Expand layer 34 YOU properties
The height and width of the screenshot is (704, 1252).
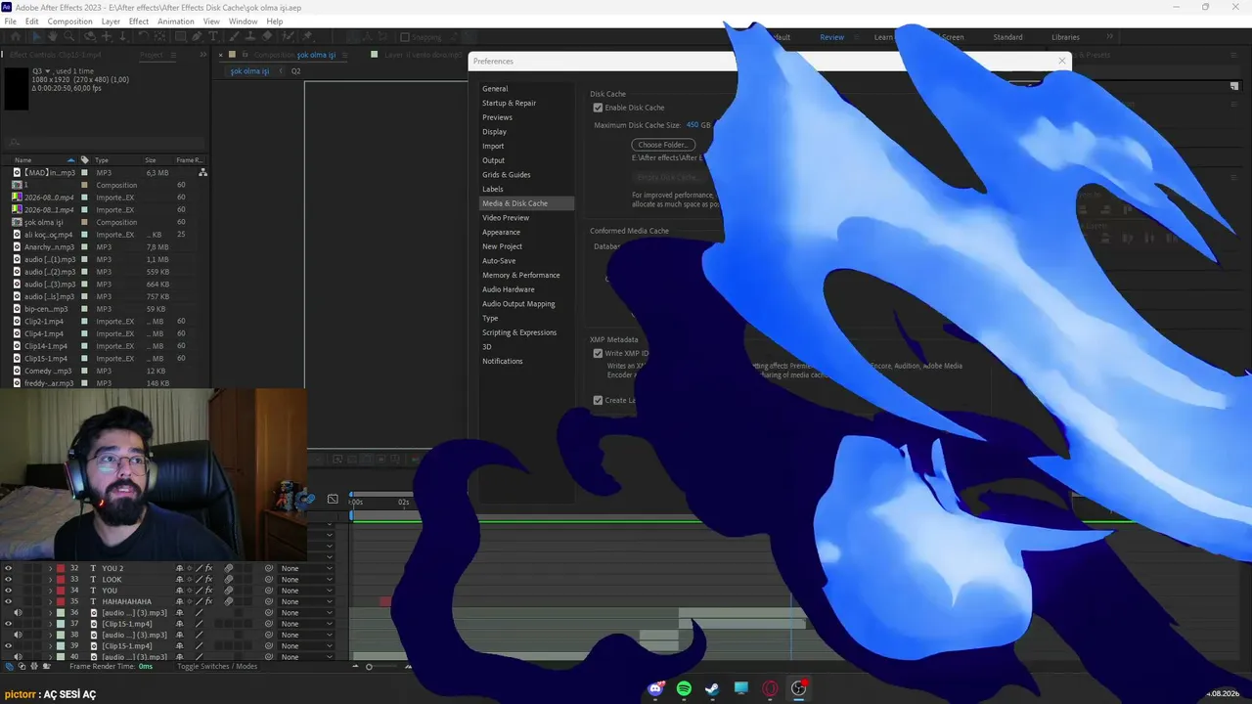(x=50, y=591)
